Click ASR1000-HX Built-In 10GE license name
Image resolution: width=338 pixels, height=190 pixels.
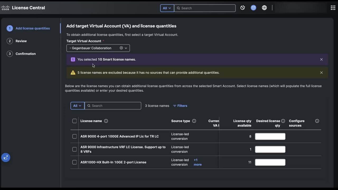[113, 162]
